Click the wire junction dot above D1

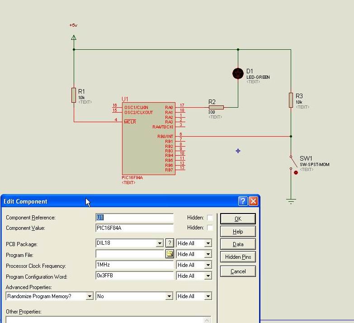point(238,49)
